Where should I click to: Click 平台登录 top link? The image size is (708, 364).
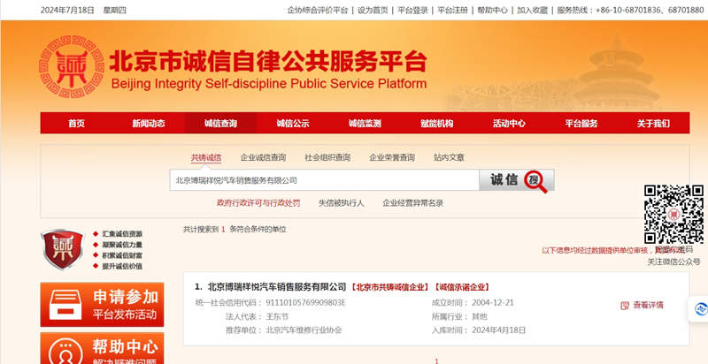(412, 10)
